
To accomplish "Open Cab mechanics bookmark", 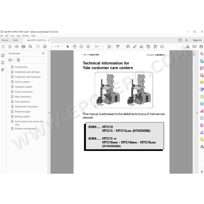I will [x=22, y=102].
